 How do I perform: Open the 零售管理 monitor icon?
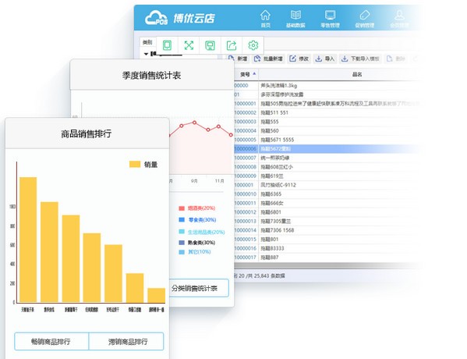330,15
